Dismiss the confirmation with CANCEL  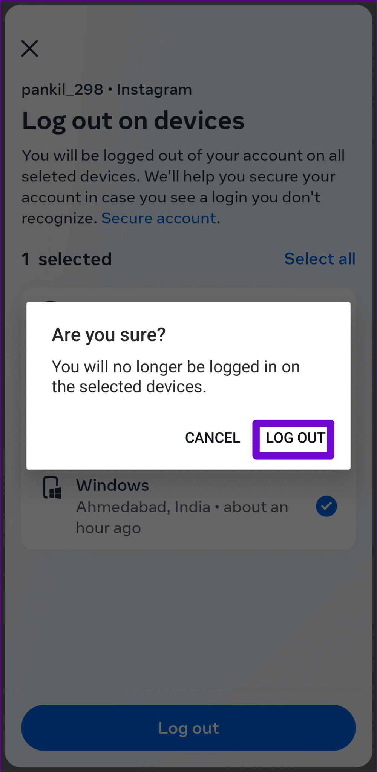tap(212, 438)
